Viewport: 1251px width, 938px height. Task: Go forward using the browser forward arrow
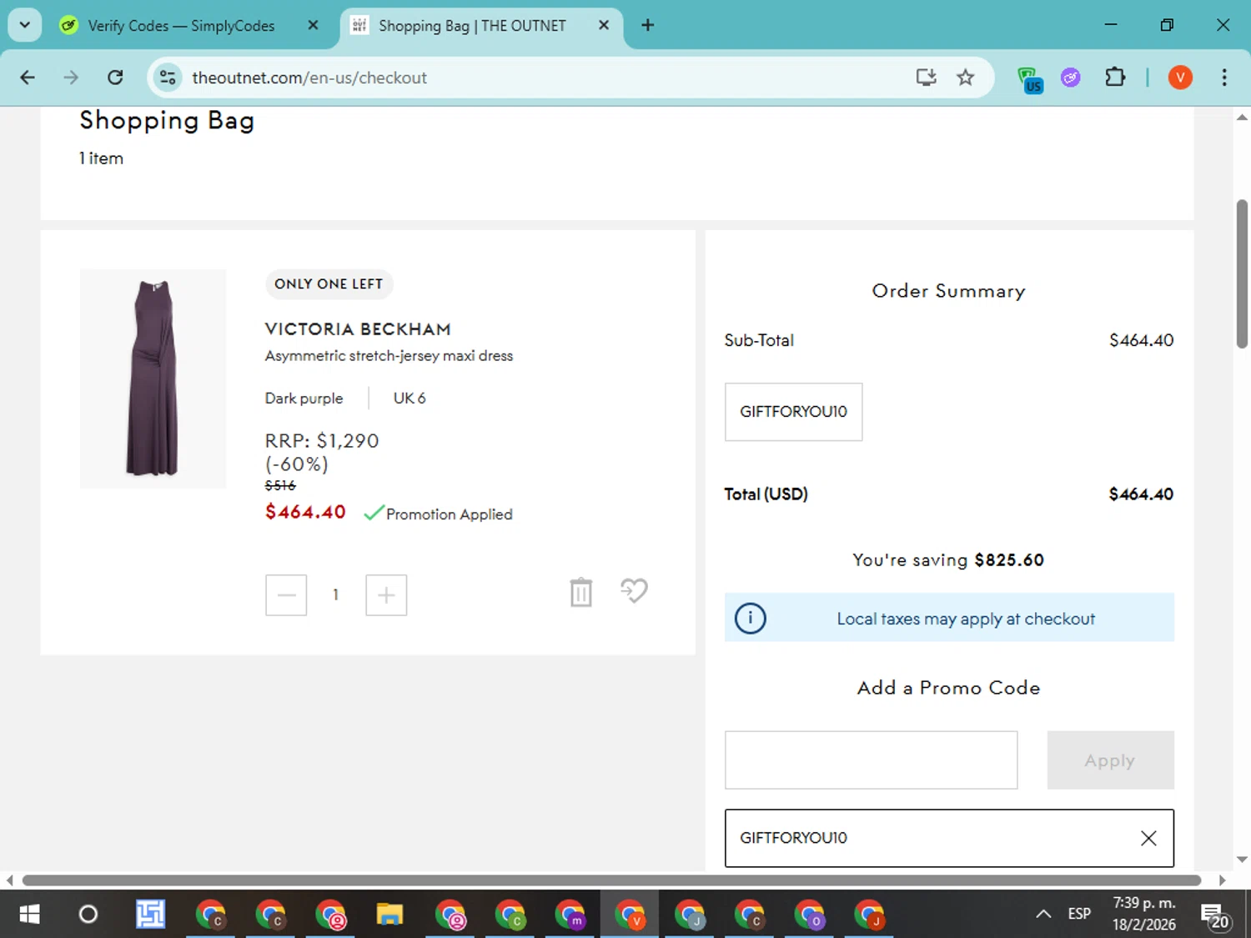click(x=71, y=78)
